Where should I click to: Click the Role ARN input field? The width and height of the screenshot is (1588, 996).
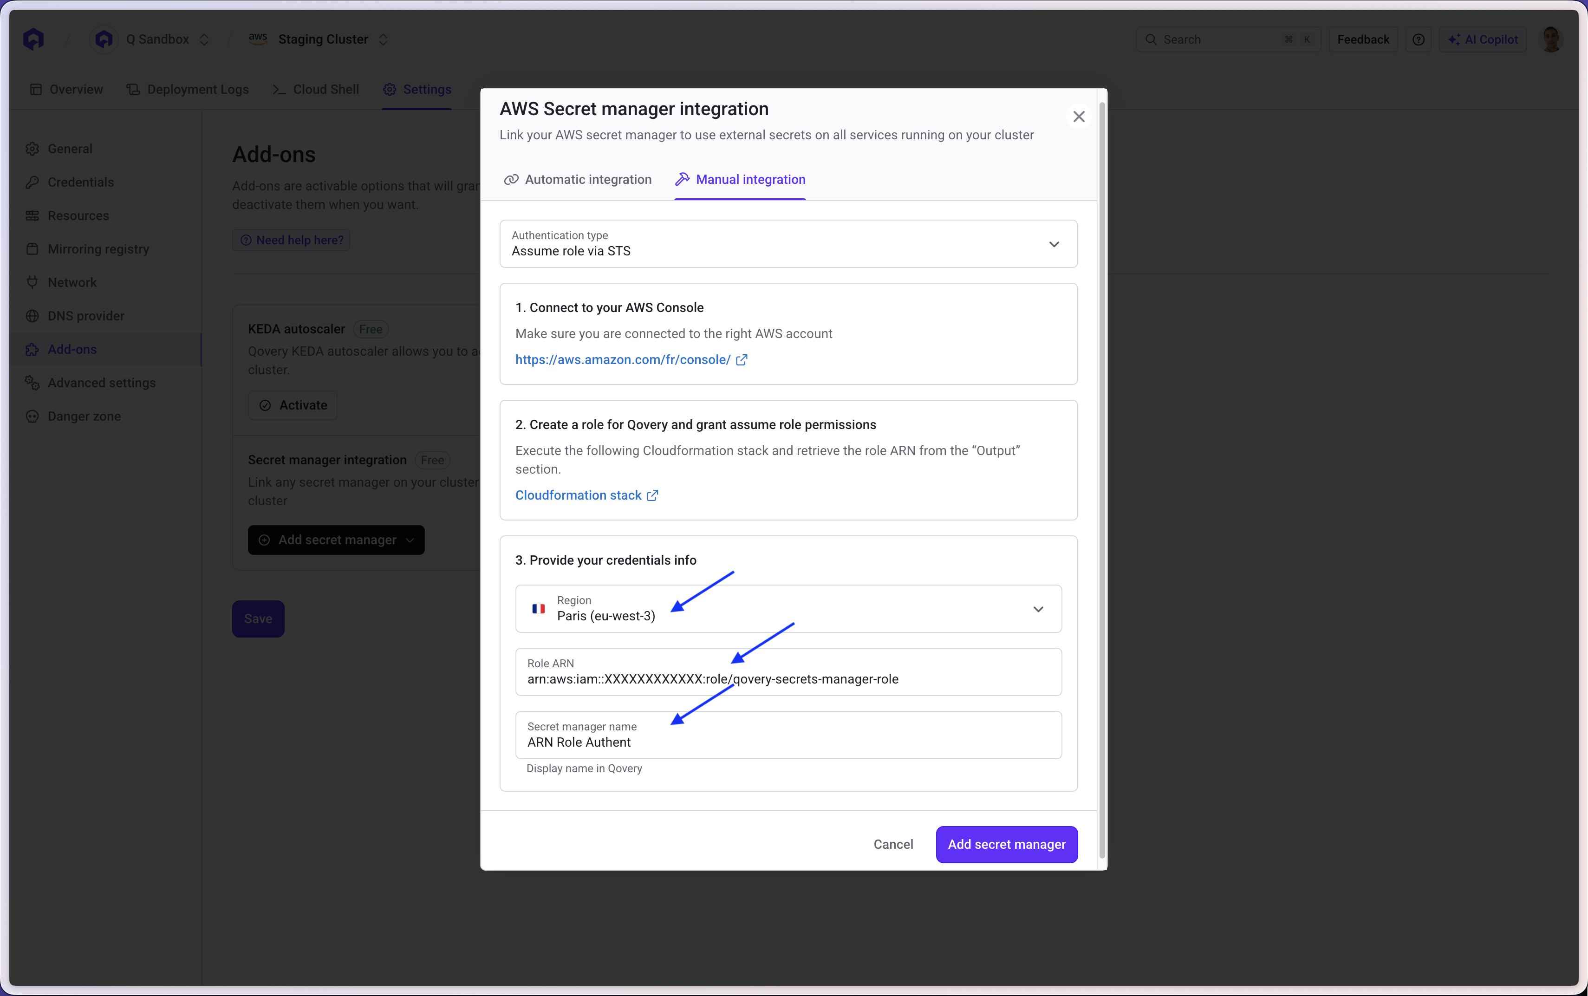(788, 672)
